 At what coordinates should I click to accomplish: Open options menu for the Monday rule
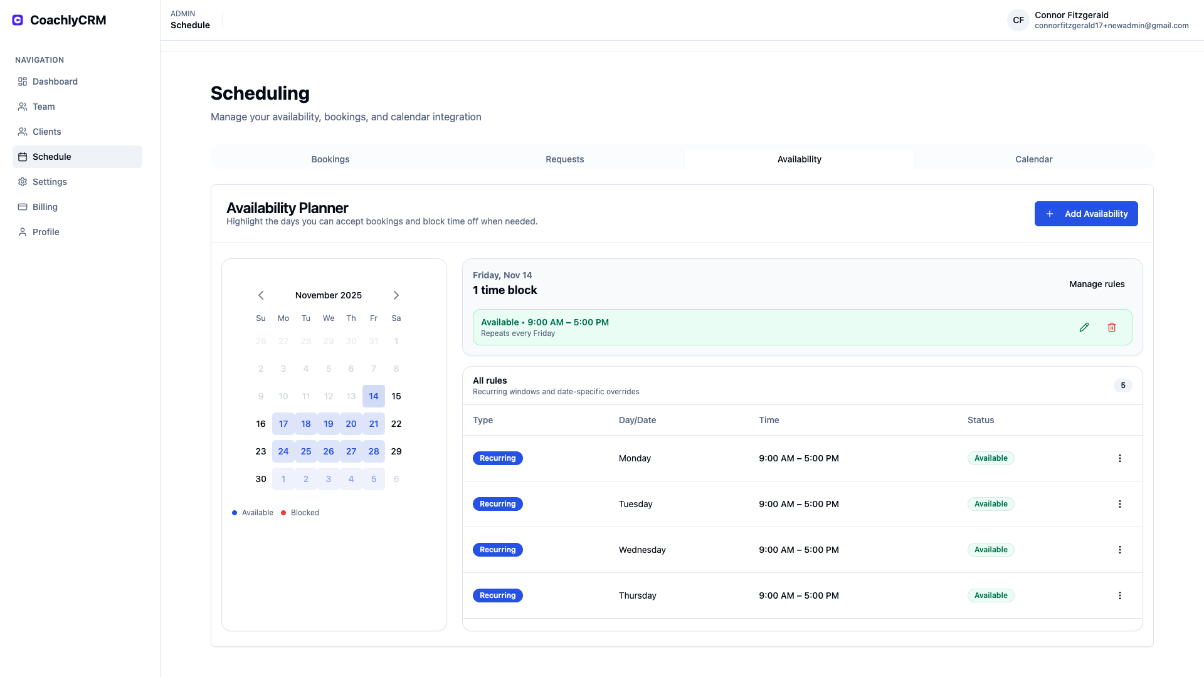(1120, 458)
